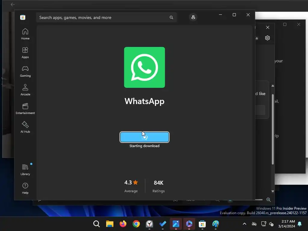Maximize the Microsoft Store window

tap(234, 15)
